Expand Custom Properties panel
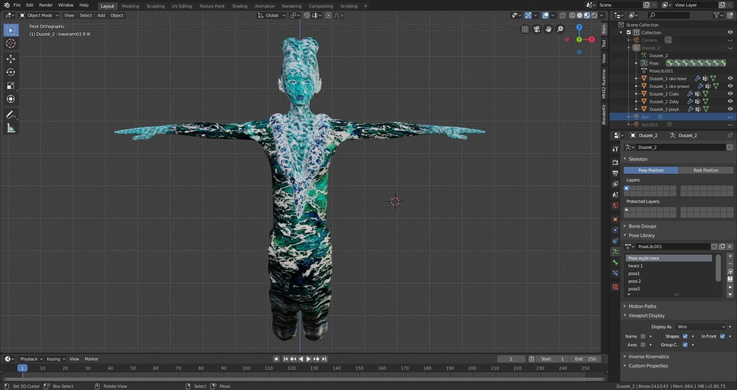The width and height of the screenshot is (737, 390). coord(648,366)
